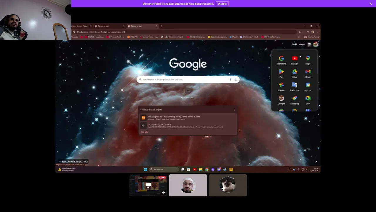This screenshot has height=212, width=376.
Task: Open the PROMAN bookmark
Action: [132, 37]
